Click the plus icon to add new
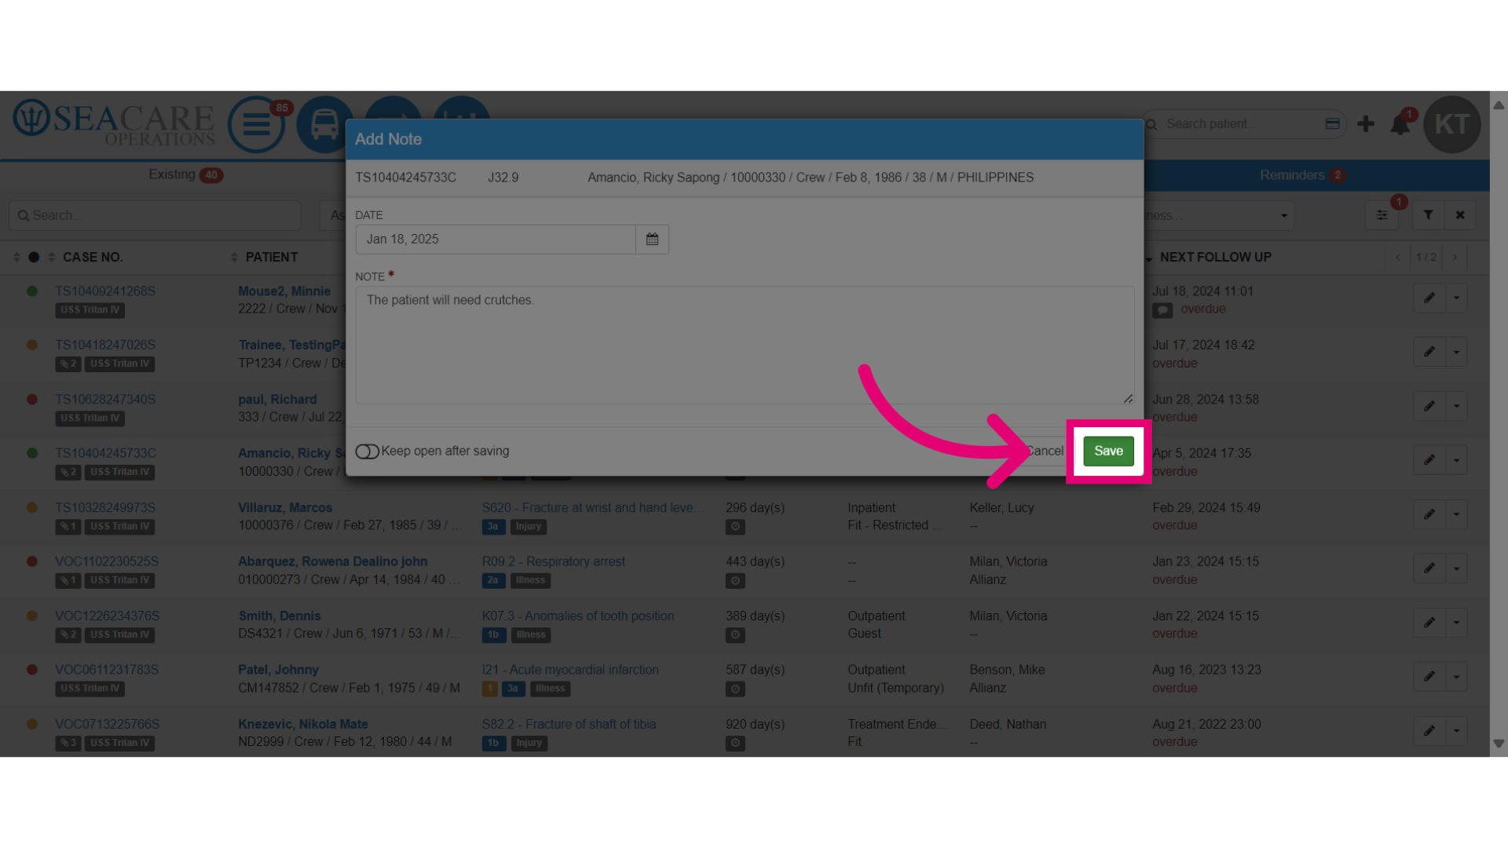The image size is (1508, 848). (x=1366, y=124)
